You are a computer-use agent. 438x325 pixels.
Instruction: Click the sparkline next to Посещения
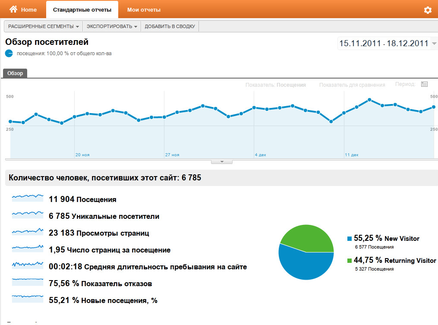[x=28, y=198]
